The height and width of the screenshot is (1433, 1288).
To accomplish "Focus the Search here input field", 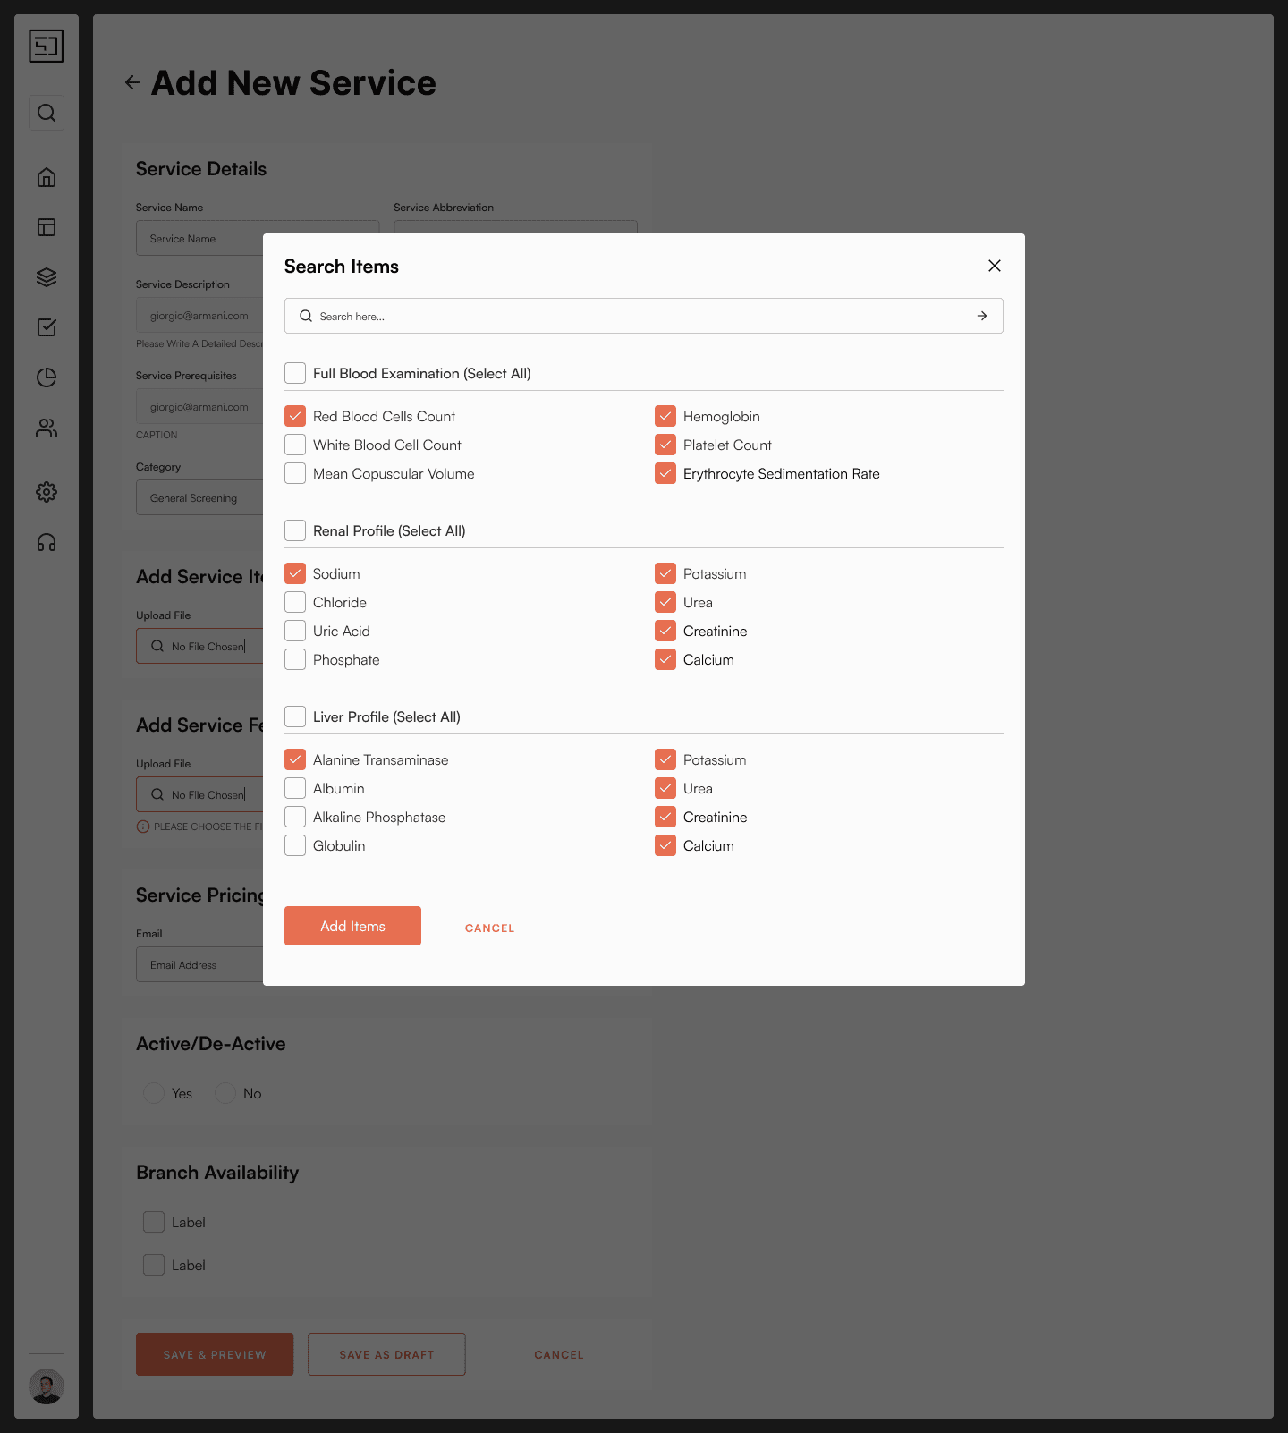I will pyautogui.click(x=643, y=316).
